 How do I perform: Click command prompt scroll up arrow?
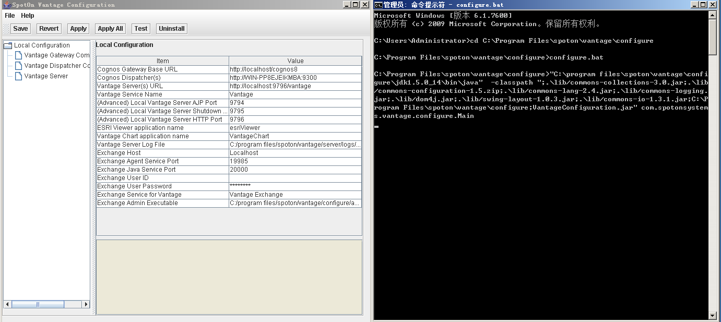coord(713,15)
